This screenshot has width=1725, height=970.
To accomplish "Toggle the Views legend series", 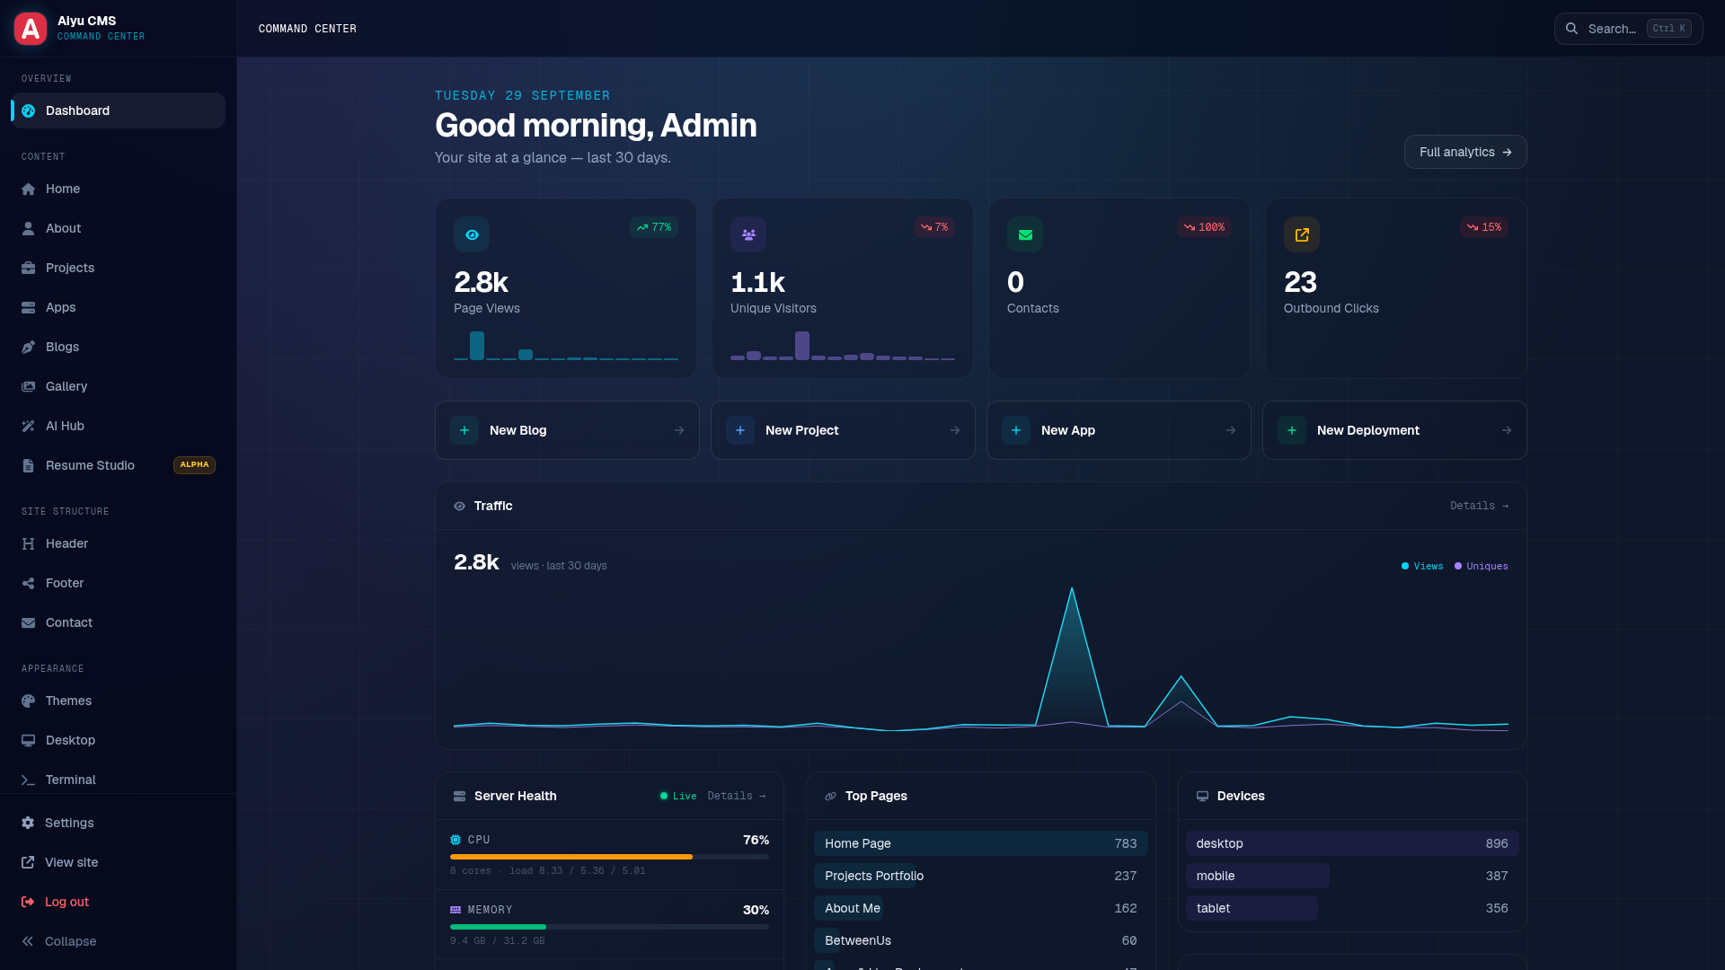I will point(1422,566).
